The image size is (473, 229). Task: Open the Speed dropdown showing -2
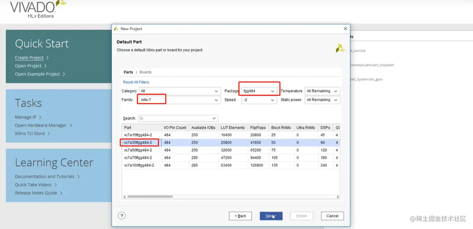[259, 100]
